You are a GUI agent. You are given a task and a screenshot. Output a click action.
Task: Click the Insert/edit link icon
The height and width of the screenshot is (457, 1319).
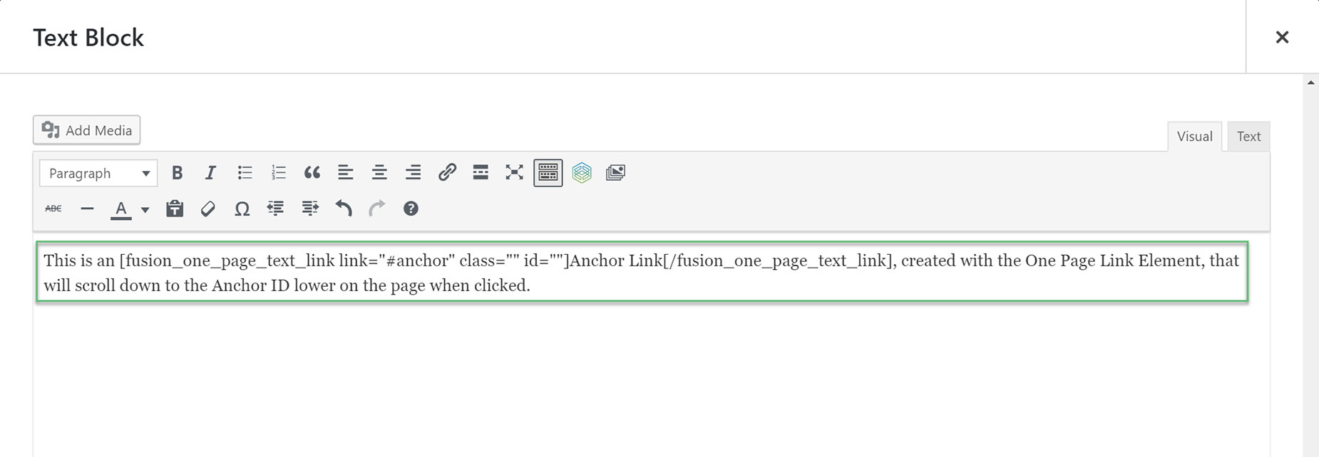click(447, 173)
